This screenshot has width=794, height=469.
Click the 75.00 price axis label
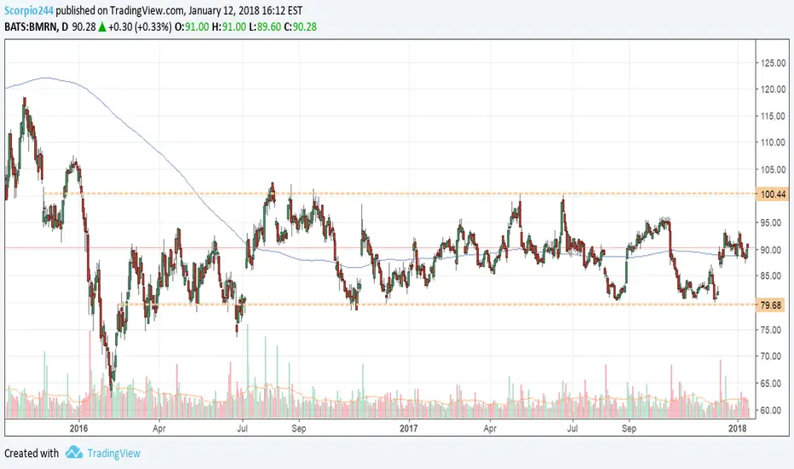[x=771, y=329]
